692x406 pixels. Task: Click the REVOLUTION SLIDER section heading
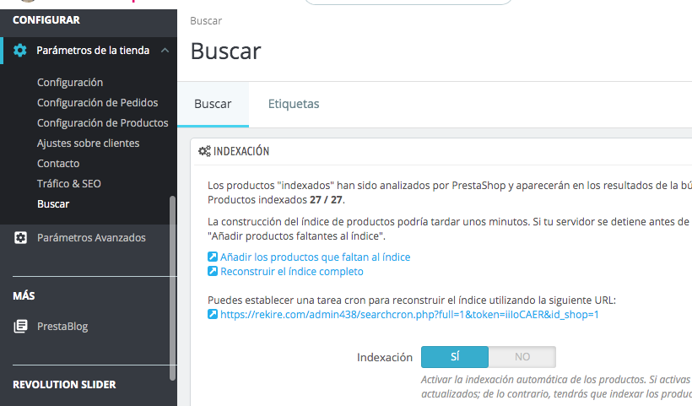pyautogui.click(x=64, y=384)
